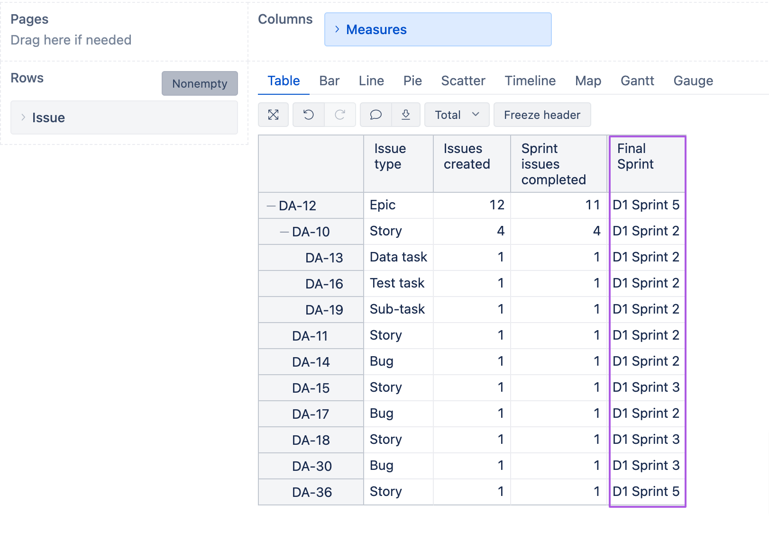Open the comment bubble icon
The height and width of the screenshot is (540, 769).
(376, 115)
